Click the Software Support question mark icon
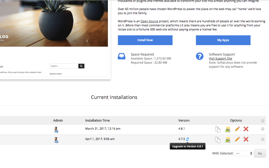Image resolution: width=269 pixels, height=168 pixels. (x=199, y=56)
